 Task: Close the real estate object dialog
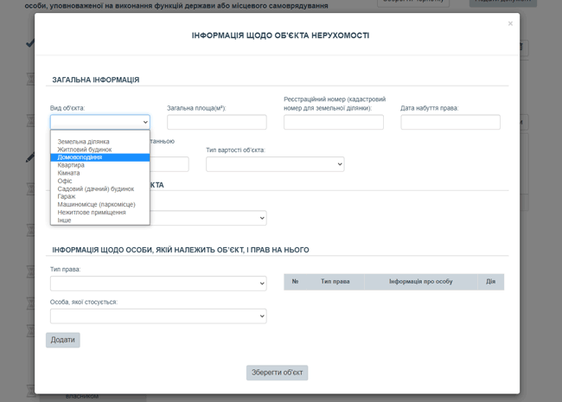[510, 24]
